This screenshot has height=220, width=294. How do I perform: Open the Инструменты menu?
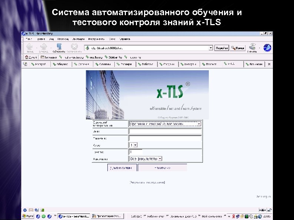tap(96, 39)
